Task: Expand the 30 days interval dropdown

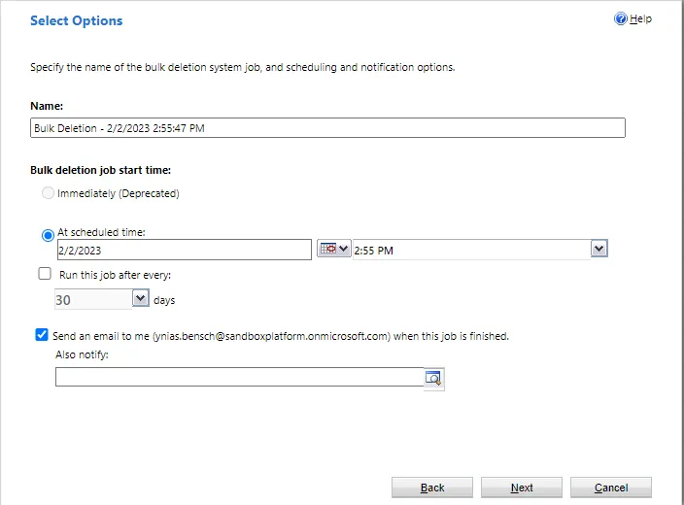Action: [141, 298]
